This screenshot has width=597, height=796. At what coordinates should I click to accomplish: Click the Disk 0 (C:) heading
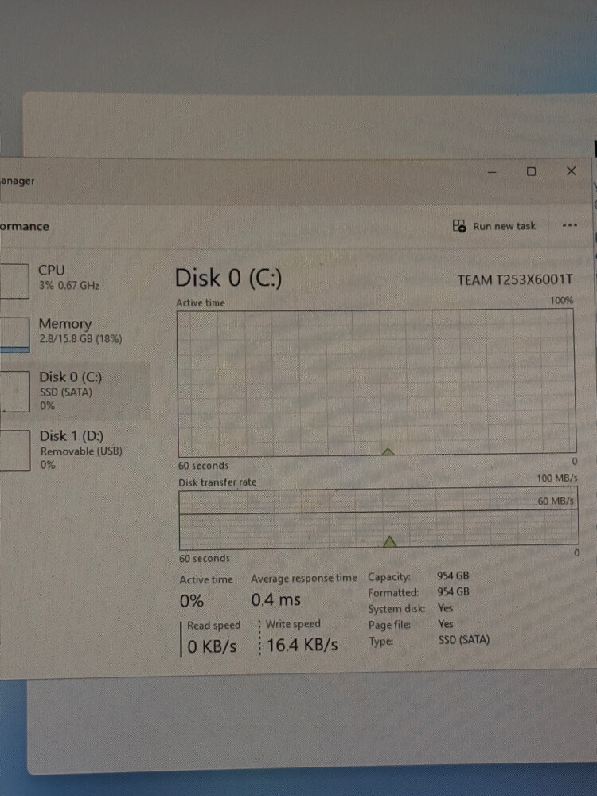228,278
